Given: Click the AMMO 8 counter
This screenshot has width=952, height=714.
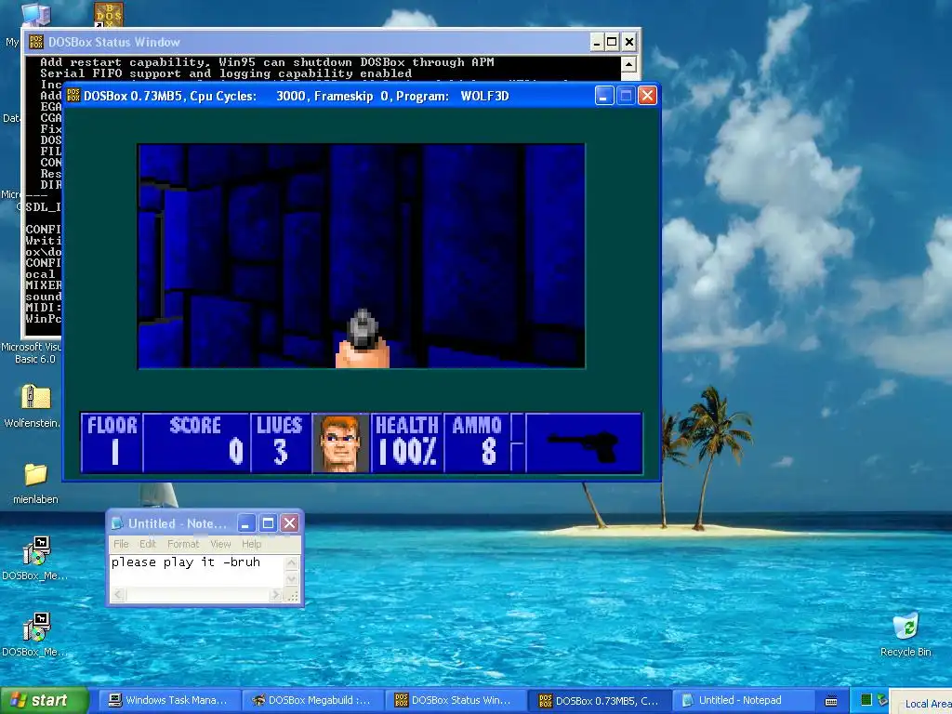Looking at the screenshot, I should tap(477, 443).
